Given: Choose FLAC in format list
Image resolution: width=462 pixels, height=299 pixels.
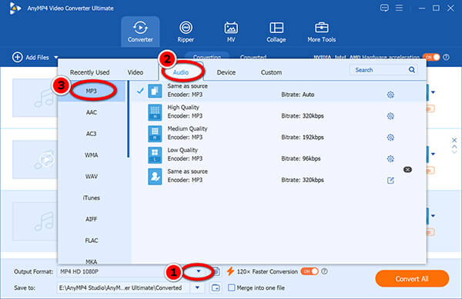Looking at the screenshot, I should pyautogui.click(x=92, y=241).
